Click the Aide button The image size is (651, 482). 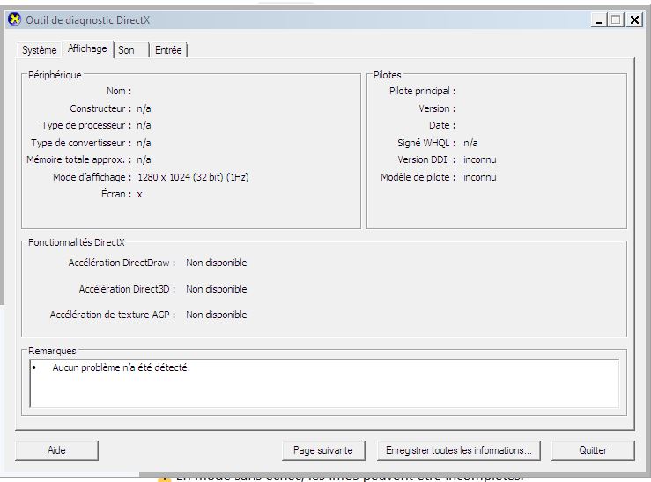[x=56, y=450]
